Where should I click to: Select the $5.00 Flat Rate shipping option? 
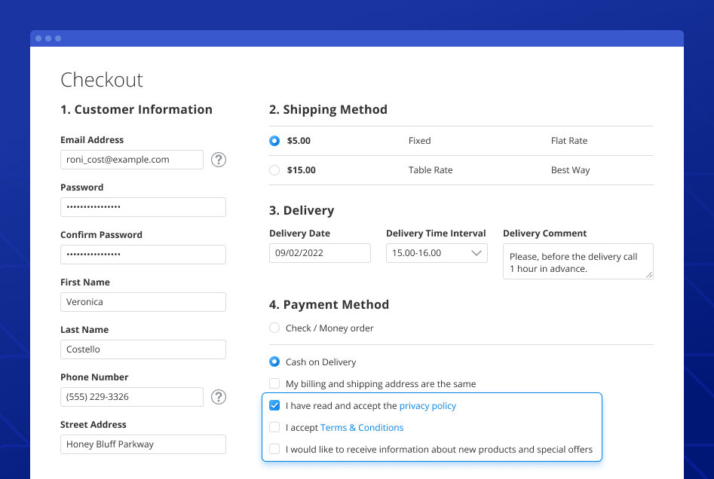tap(274, 141)
